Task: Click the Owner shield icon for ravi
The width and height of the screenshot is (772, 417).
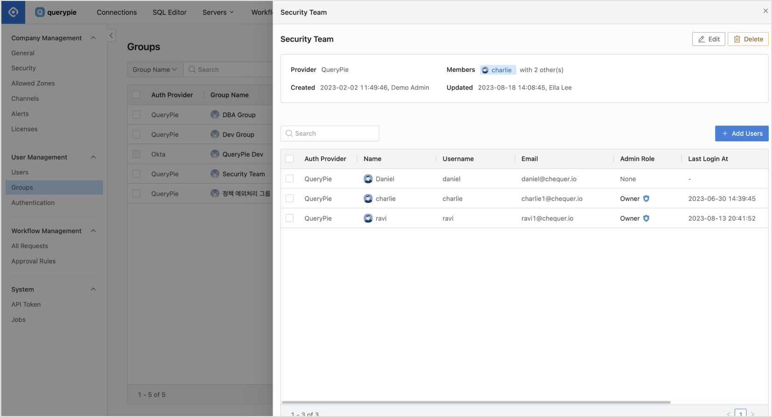Action: (x=646, y=218)
